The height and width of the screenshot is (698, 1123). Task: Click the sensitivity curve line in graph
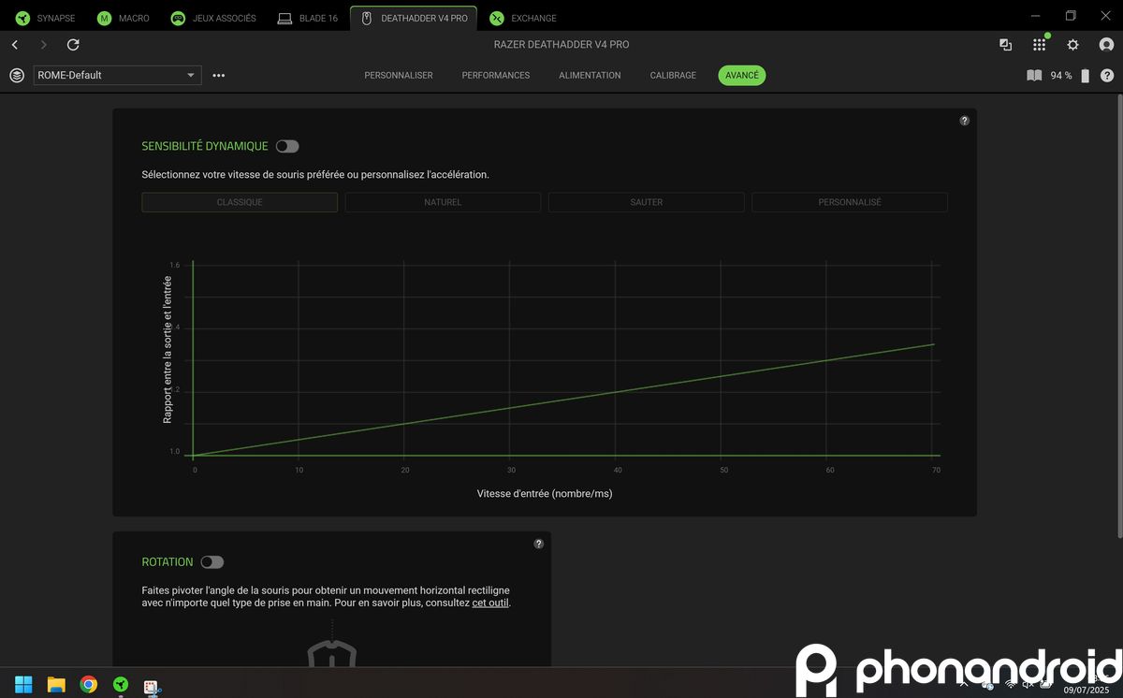(x=562, y=400)
